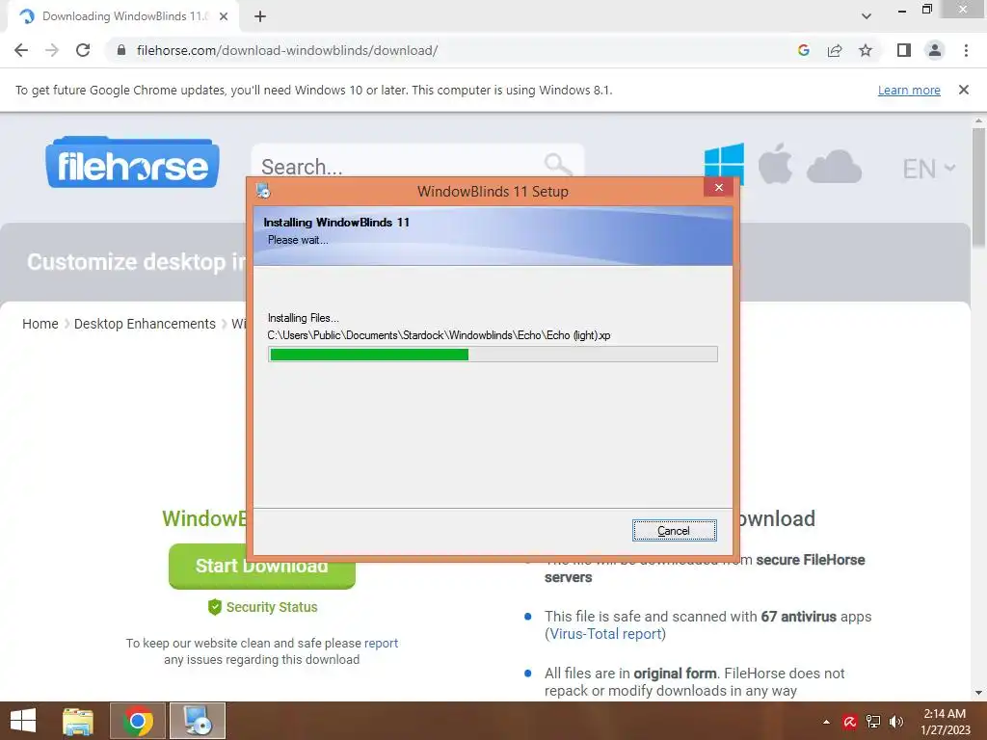Image resolution: width=987 pixels, height=740 pixels.
Task: Open tab search dropdown chevron
Action: point(867,16)
